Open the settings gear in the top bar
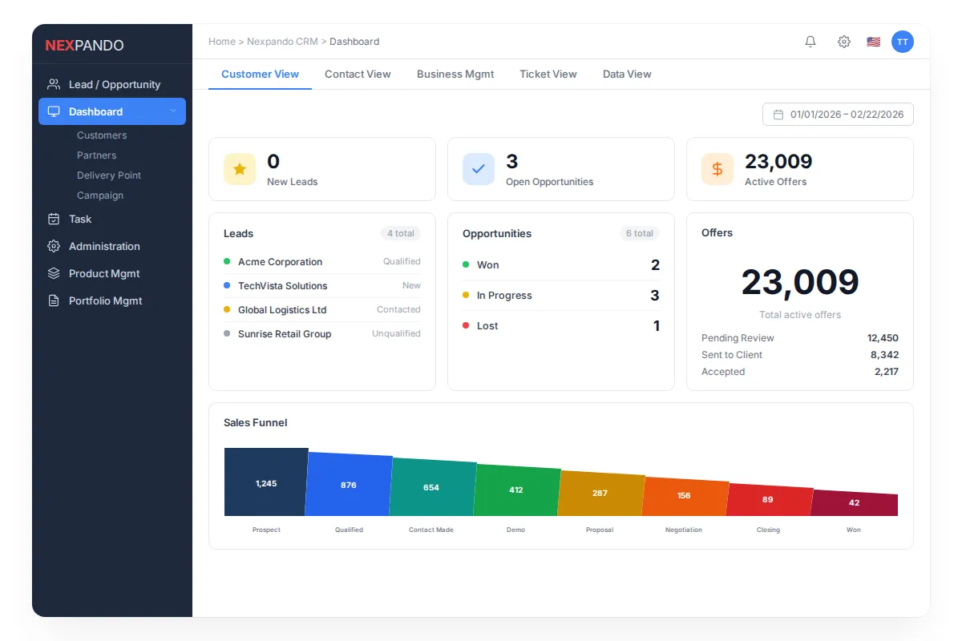Screen dimensions: 962x641 pyautogui.click(x=843, y=41)
